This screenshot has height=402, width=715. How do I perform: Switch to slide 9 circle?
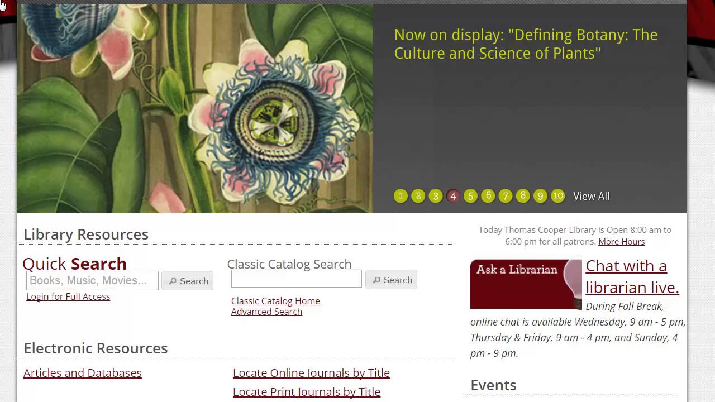540,196
